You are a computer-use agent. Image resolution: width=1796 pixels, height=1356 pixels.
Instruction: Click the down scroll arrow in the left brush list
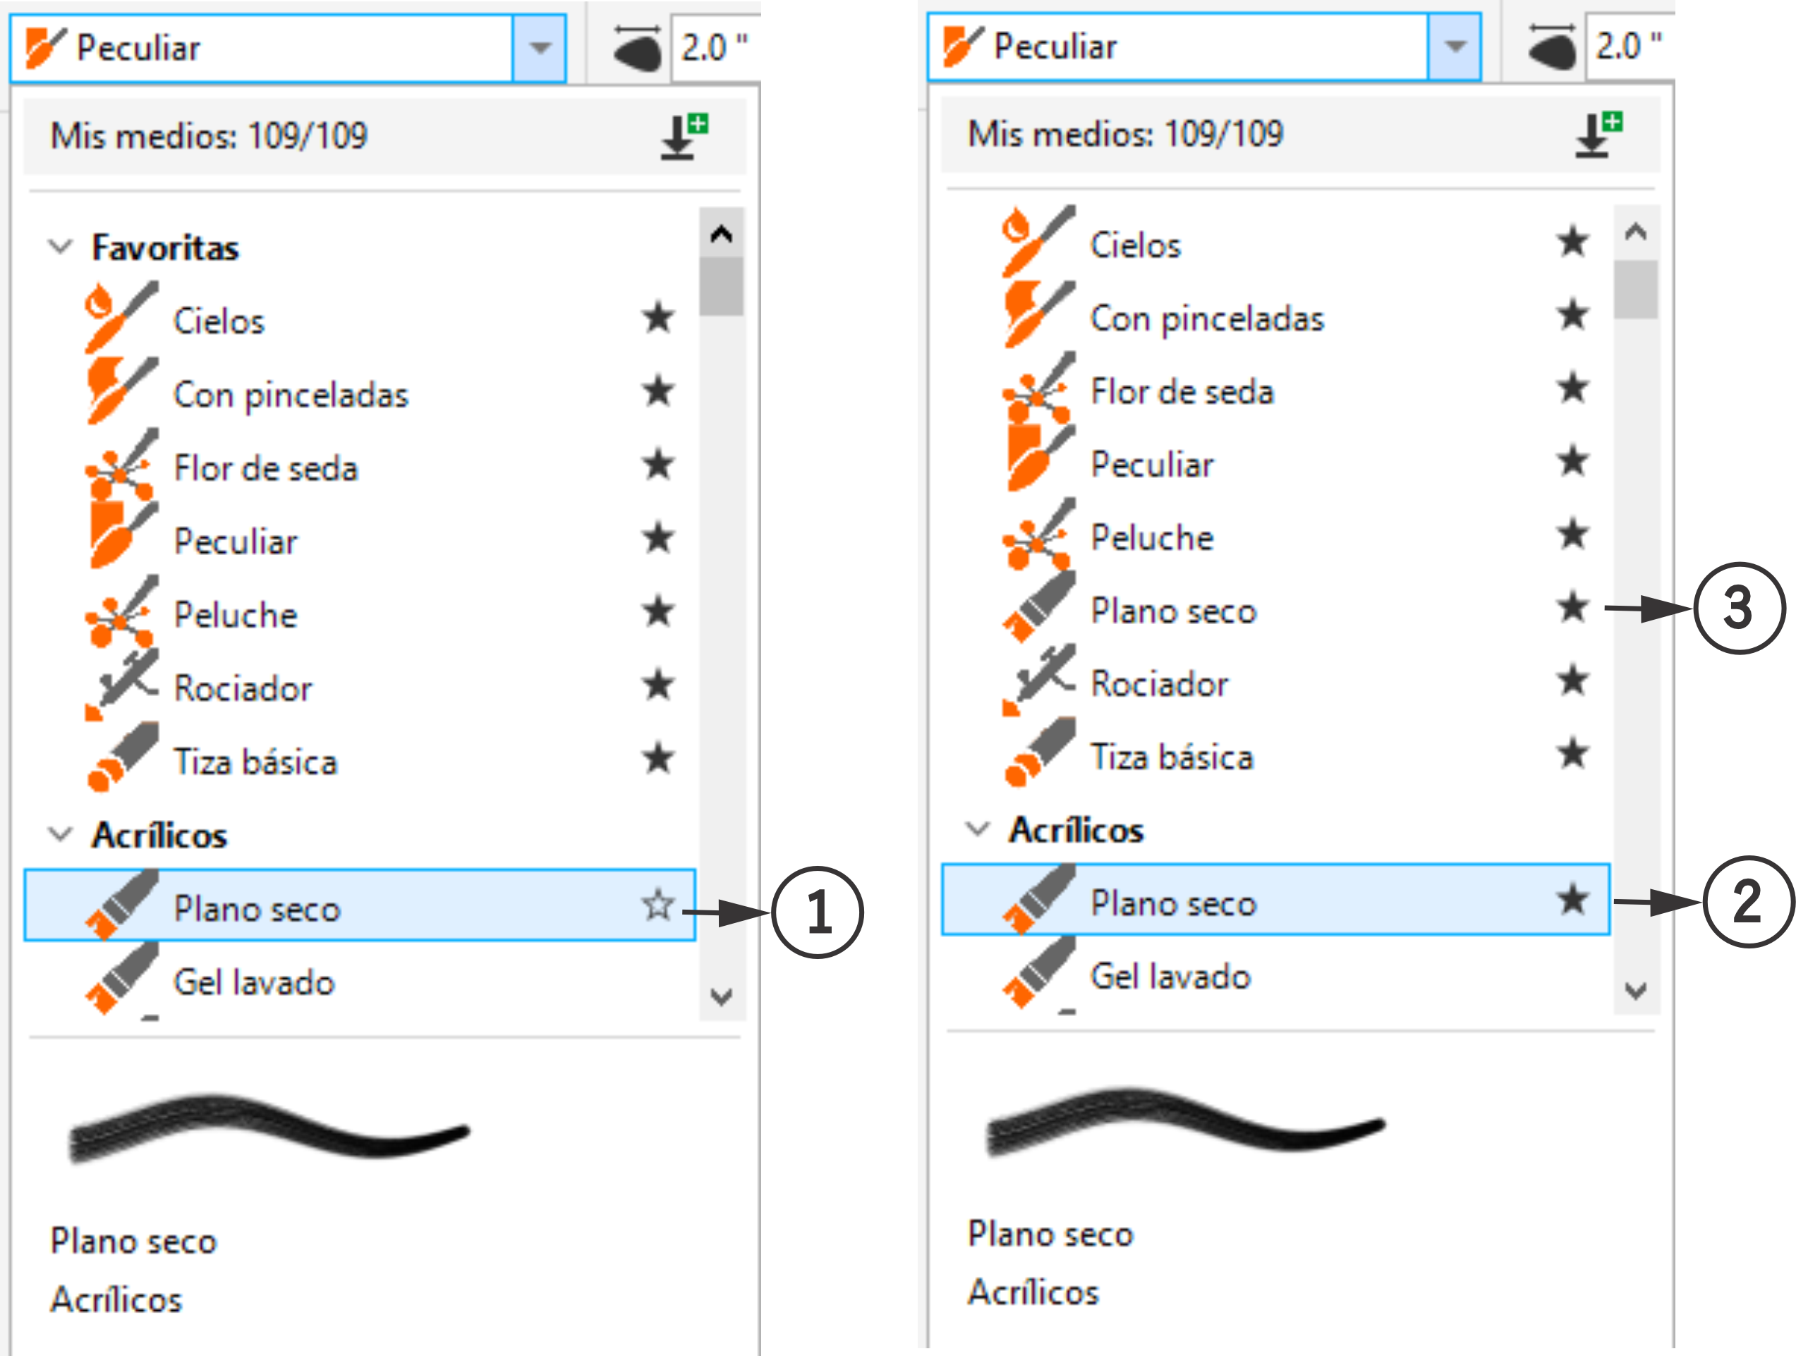pos(721,996)
